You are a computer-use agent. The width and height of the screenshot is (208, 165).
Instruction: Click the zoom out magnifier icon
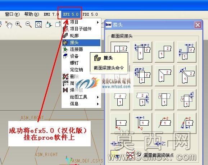click(28, 25)
